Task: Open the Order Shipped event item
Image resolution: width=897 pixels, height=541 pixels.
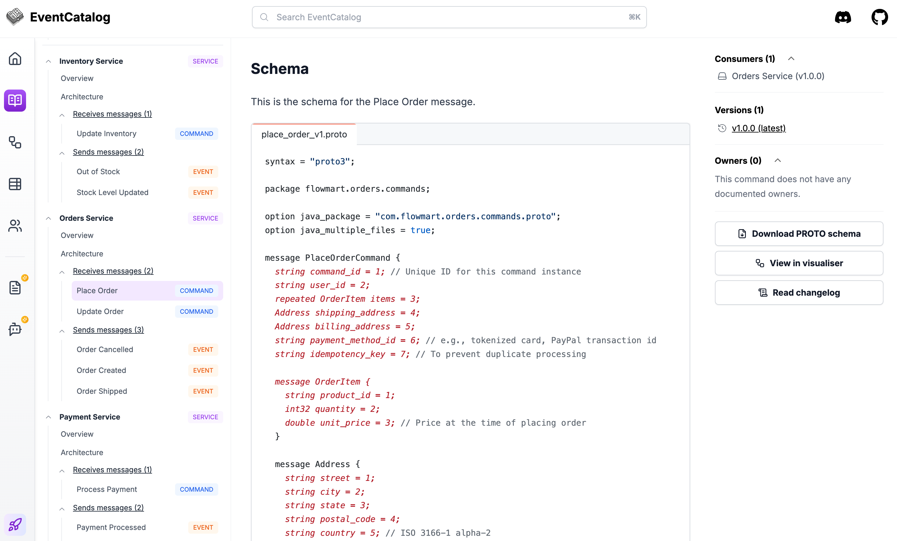Action: 102,391
